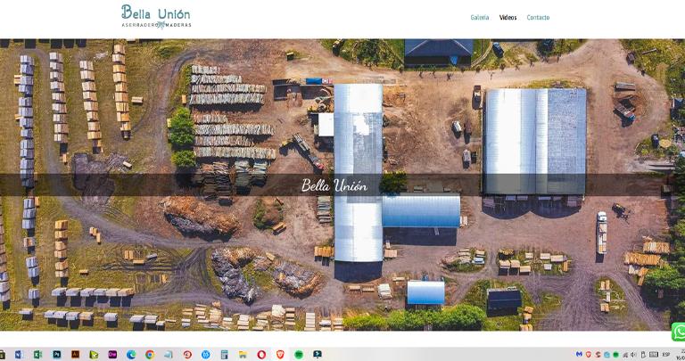Open Adobe Illustrator from the taskbar
685x361 pixels.
[76, 355]
